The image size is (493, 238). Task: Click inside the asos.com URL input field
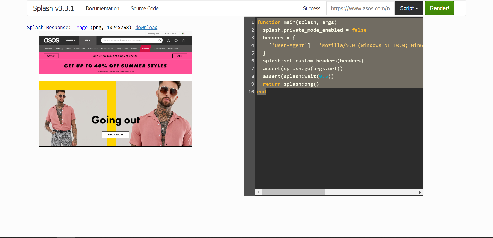[360, 8]
